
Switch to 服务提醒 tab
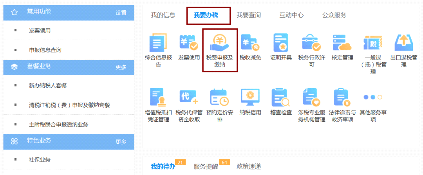click(206, 166)
